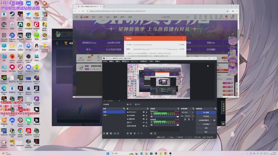Screen dimensions: 278x156
Task: Delete the scene transition with the trash icon
Action: click(189, 120)
